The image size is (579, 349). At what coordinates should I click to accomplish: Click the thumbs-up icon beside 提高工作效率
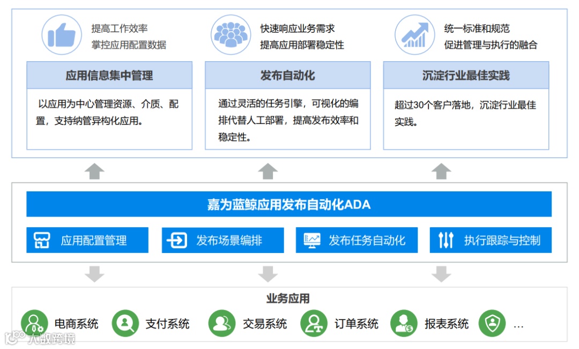[62, 35]
